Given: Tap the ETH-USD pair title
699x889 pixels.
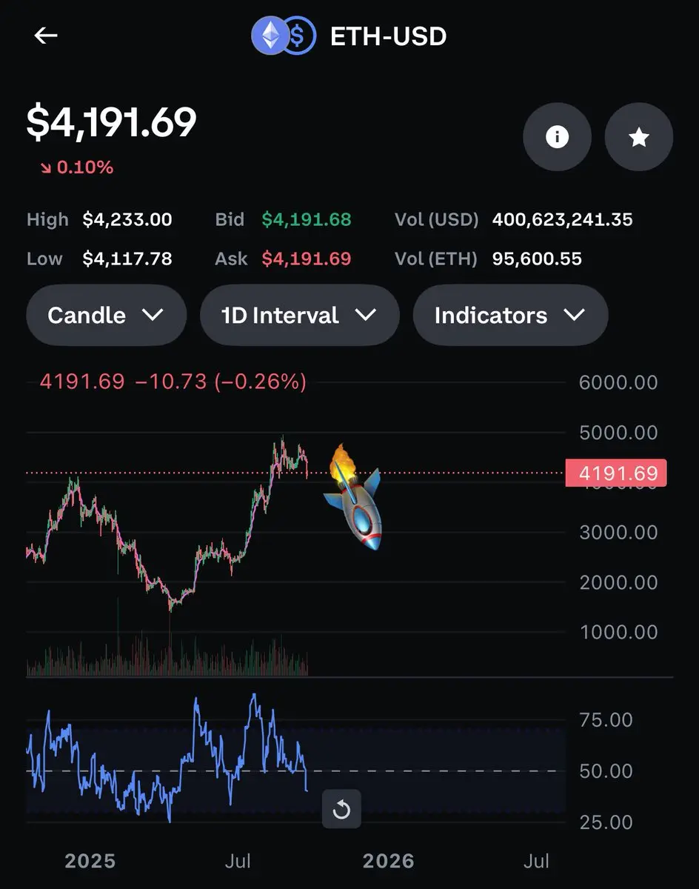Looking at the screenshot, I should (x=388, y=36).
